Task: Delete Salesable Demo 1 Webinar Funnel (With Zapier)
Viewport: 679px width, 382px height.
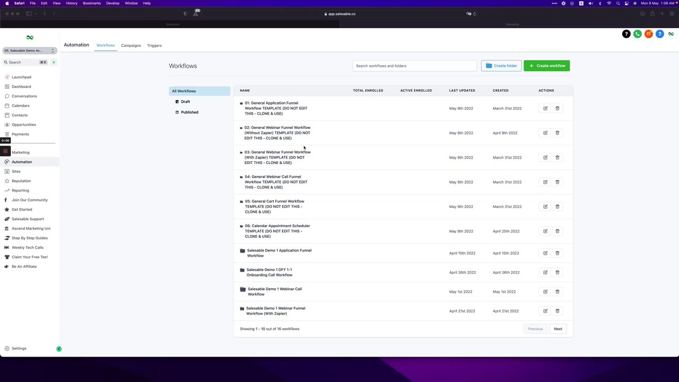Action: pyautogui.click(x=557, y=311)
